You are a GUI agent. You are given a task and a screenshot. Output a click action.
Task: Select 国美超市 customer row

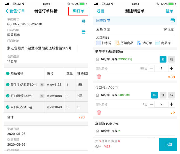[x=135, y=20]
